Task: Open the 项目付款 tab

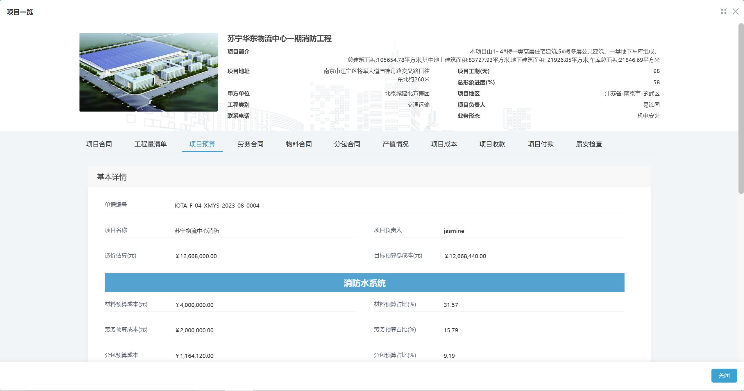Action: [541, 144]
